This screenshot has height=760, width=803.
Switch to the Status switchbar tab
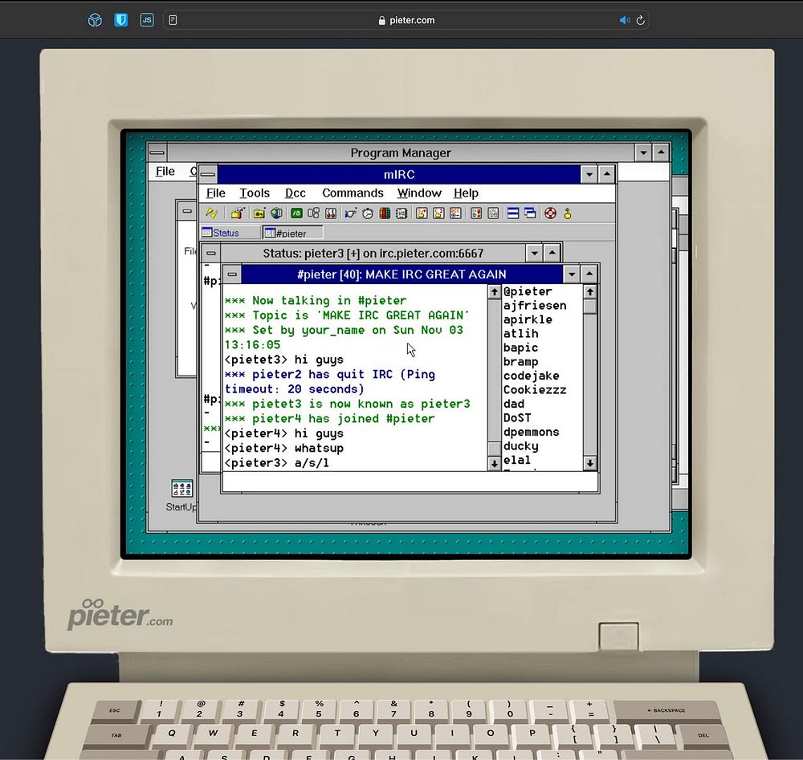(230, 233)
